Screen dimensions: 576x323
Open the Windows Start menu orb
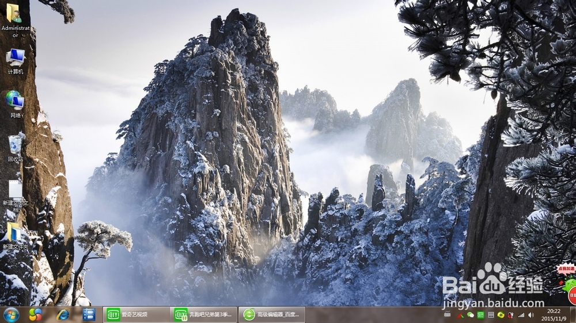click(x=12, y=314)
